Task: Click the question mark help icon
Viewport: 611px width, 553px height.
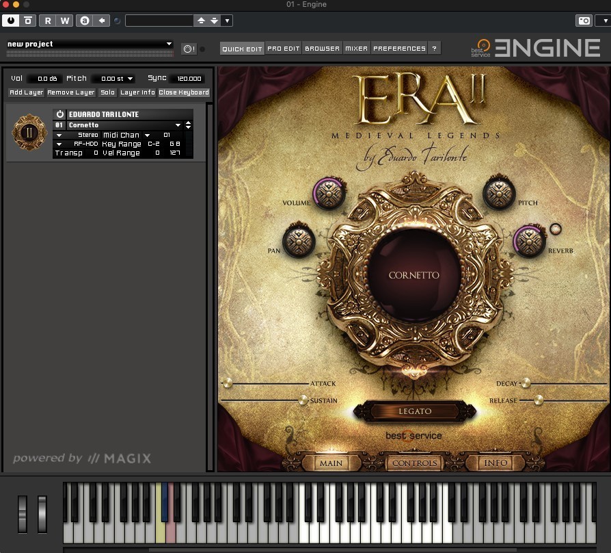Action: coord(435,49)
